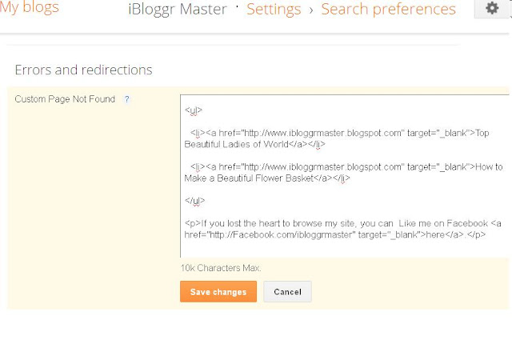Click the Save changes button
The width and height of the screenshot is (512, 348).
[218, 291]
